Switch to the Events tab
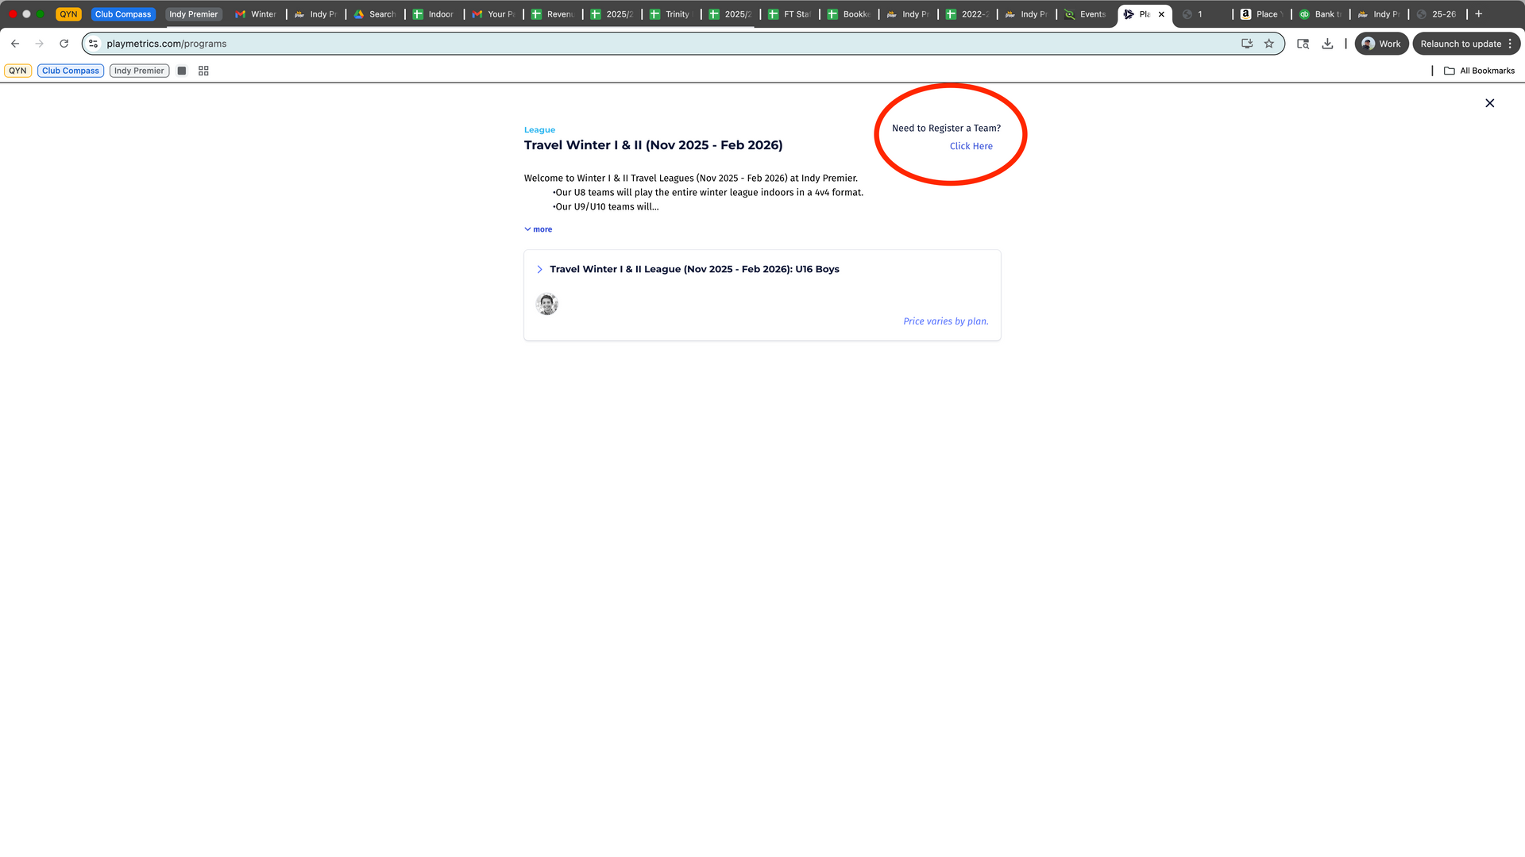 click(x=1086, y=14)
